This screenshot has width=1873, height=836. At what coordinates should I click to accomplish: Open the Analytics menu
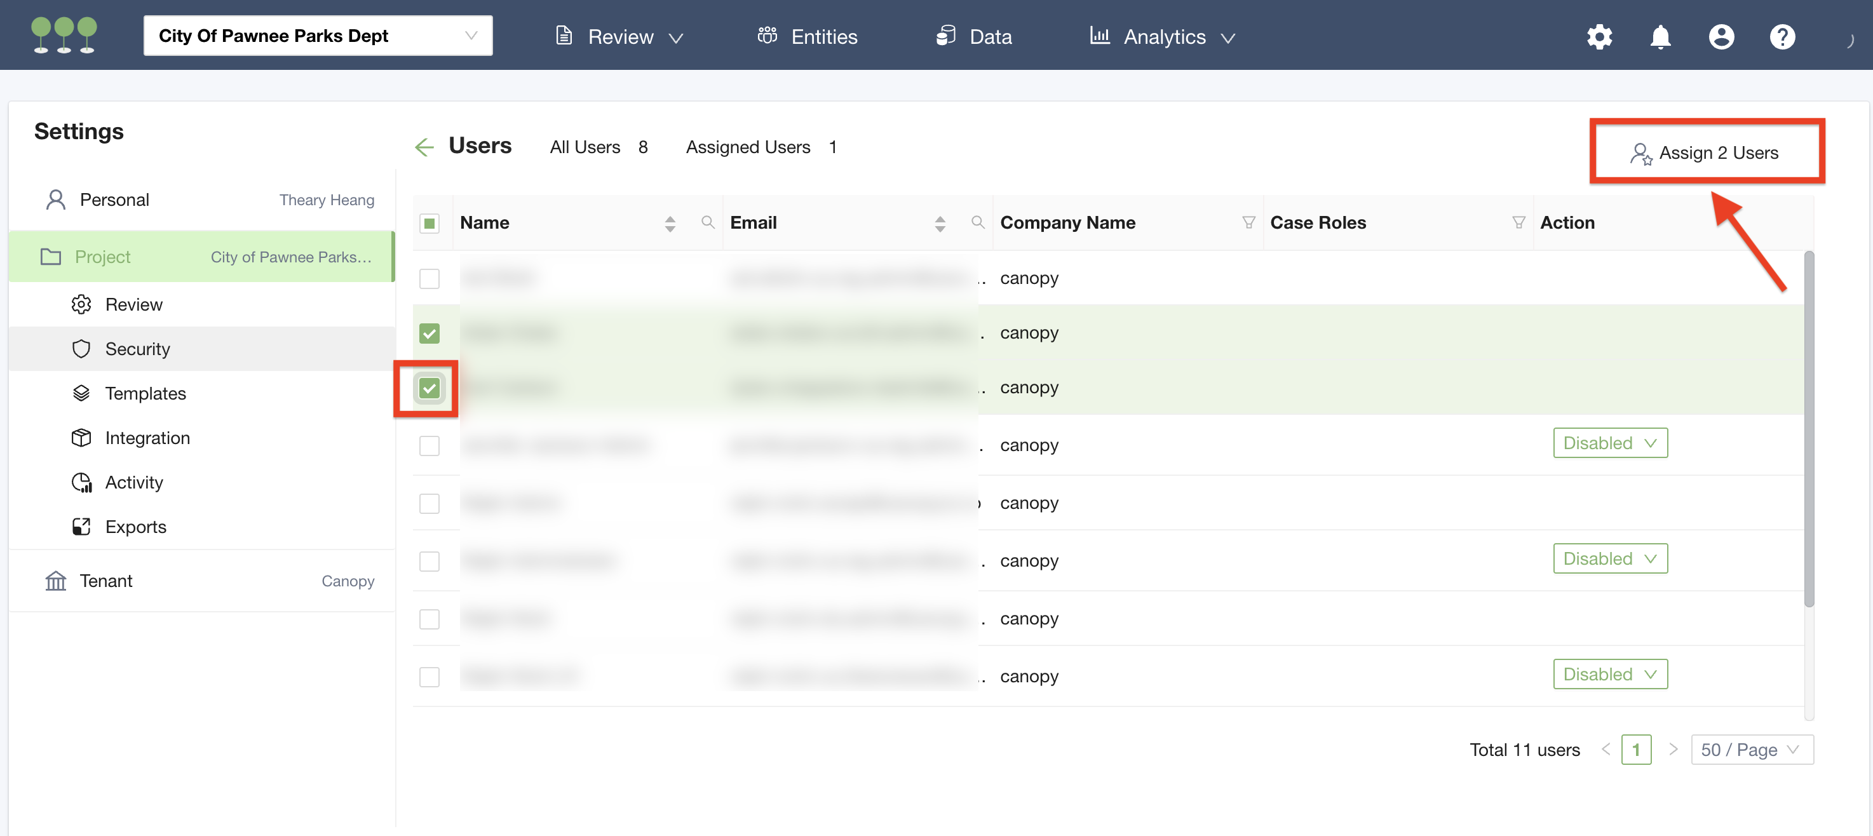tap(1163, 36)
